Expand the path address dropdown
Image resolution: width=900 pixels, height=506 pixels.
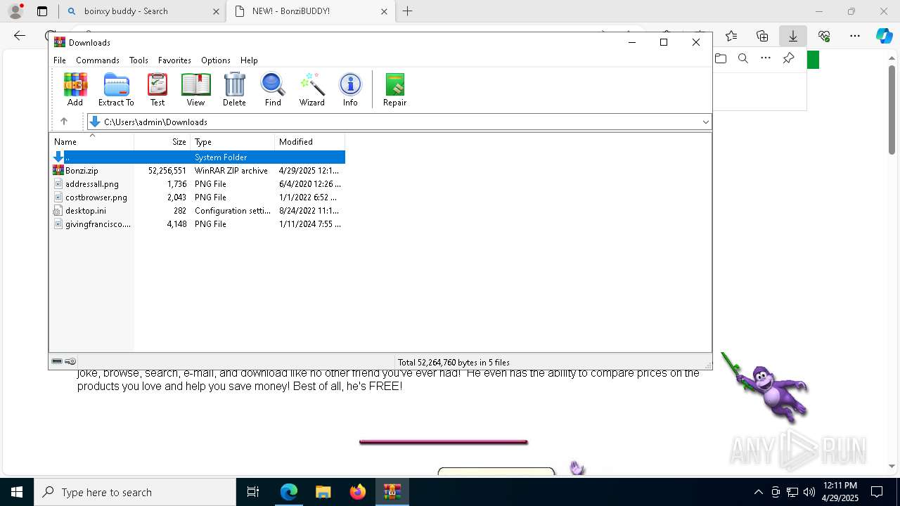coord(705,122)
